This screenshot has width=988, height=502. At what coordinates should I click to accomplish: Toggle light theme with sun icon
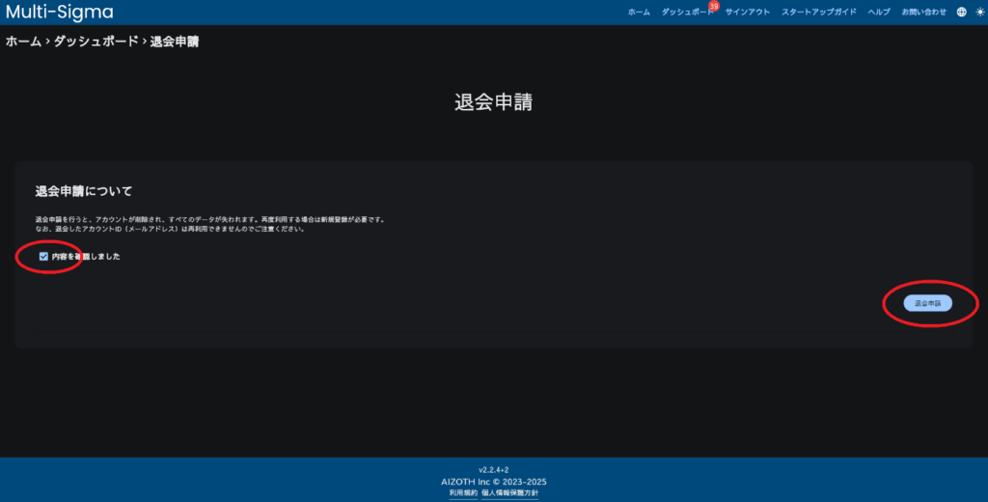coord(979,13)
